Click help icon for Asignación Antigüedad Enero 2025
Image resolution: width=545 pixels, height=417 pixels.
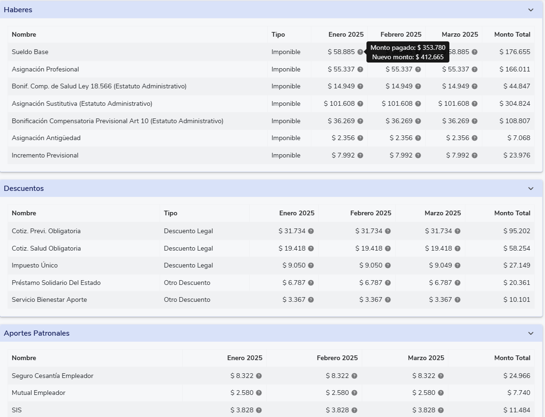(x=360, y=138)
